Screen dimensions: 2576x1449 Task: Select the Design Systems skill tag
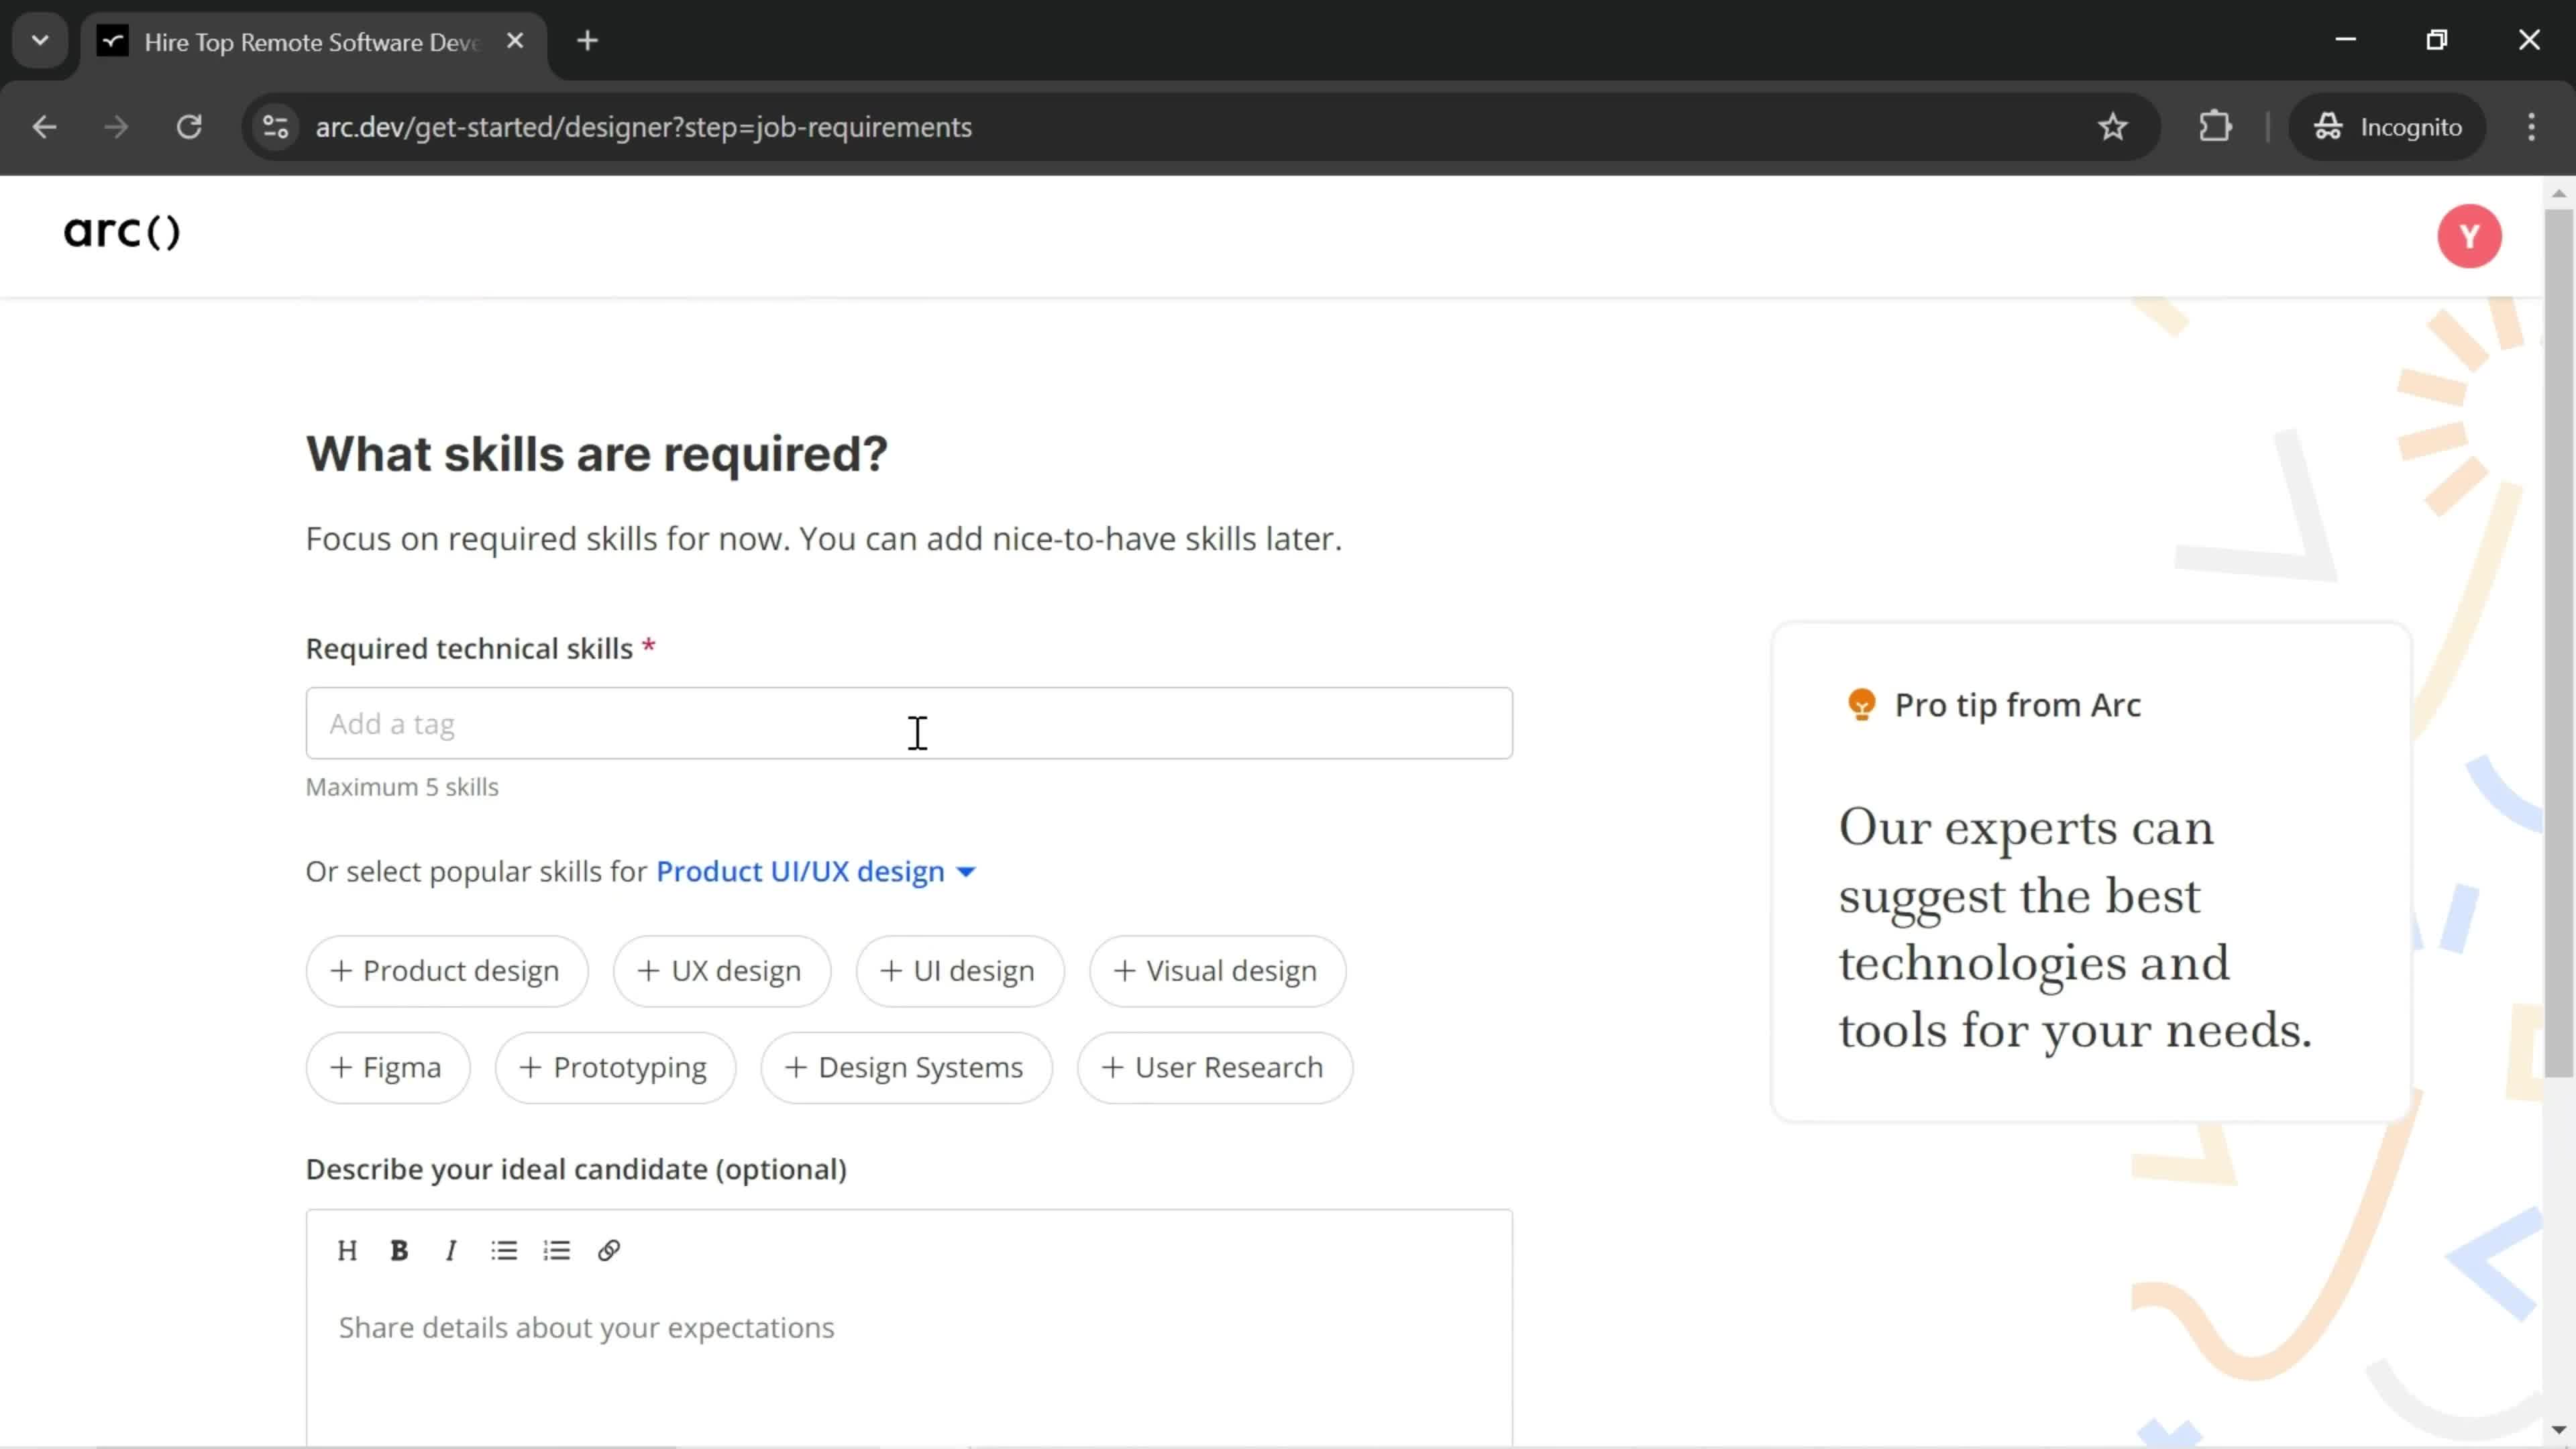tap(906, 1067)
